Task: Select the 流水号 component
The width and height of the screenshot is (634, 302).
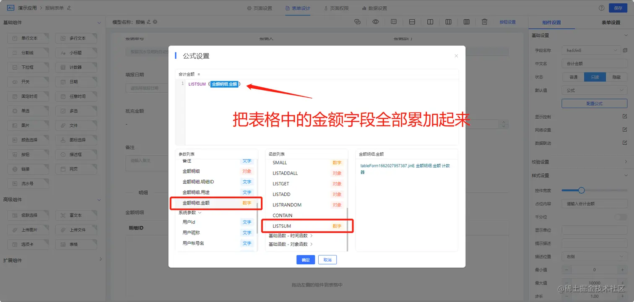Action: click(28, 184)
